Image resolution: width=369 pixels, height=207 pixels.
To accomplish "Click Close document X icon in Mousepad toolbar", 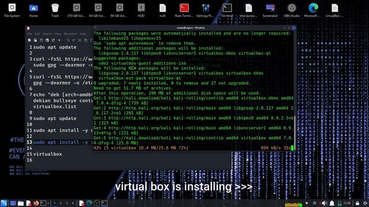I will point(59,40).
